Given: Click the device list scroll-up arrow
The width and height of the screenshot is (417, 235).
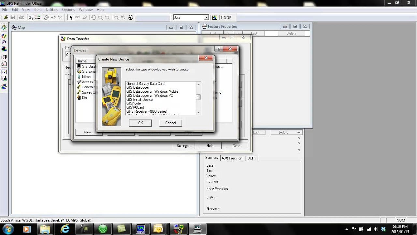Looking at the screenshot, I should (x=198, y=84).
